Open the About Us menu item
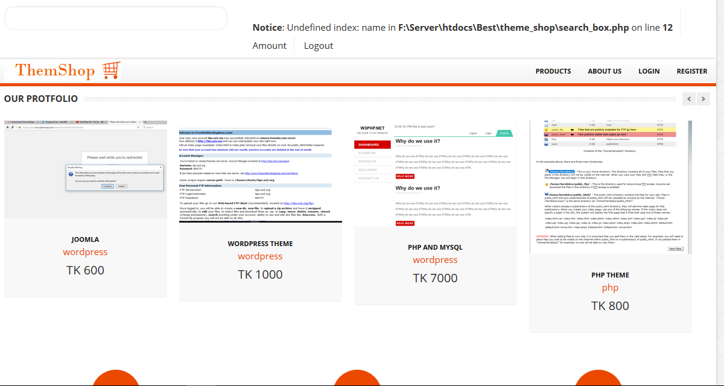724x386 pixels. tap(605, 71)
